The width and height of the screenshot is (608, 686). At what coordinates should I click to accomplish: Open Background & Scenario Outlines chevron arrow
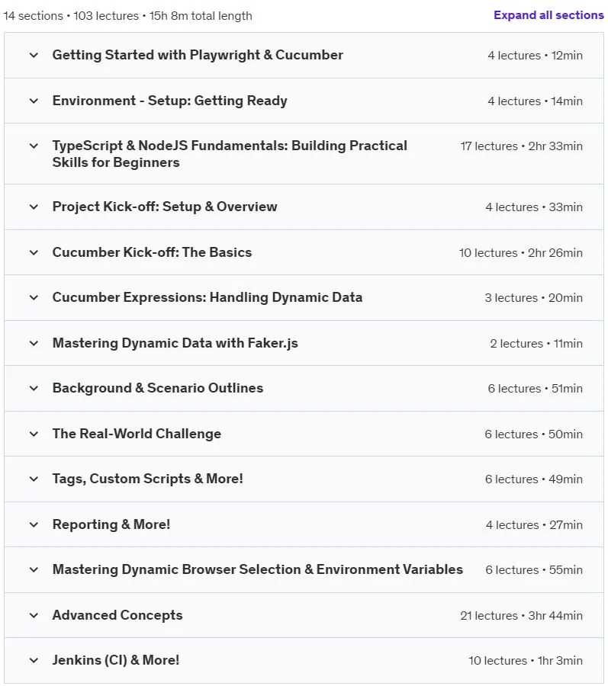(34, 388)
